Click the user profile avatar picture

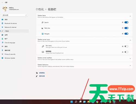click(5, 9)
